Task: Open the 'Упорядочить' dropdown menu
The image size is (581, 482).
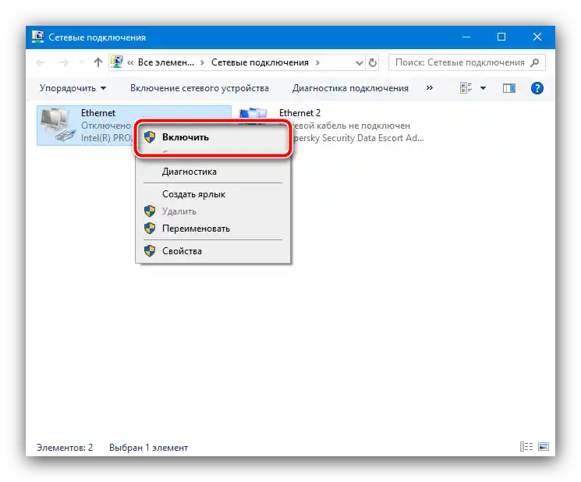Action: (x=73, y=88)
